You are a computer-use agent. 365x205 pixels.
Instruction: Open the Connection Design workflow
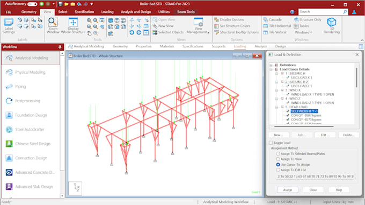[31, 158]
